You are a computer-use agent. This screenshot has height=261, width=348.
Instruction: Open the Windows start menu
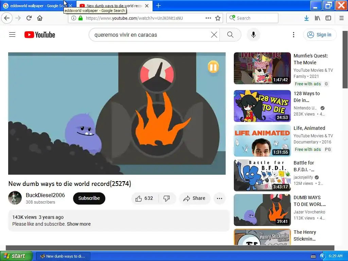pyautogui.click(x=16, y=256)
